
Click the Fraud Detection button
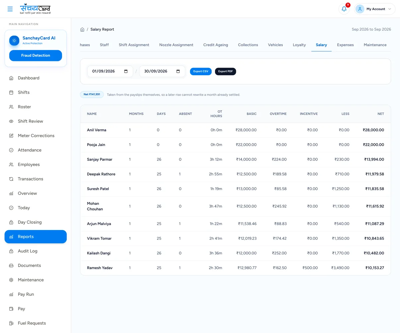point(36,56)
